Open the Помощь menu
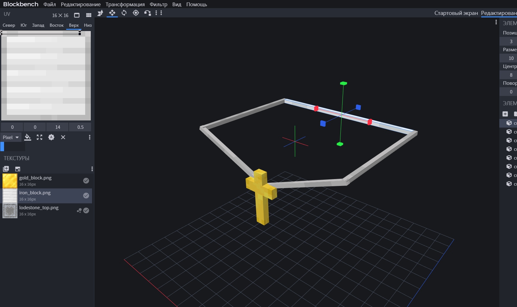 [x=196, y=4]
